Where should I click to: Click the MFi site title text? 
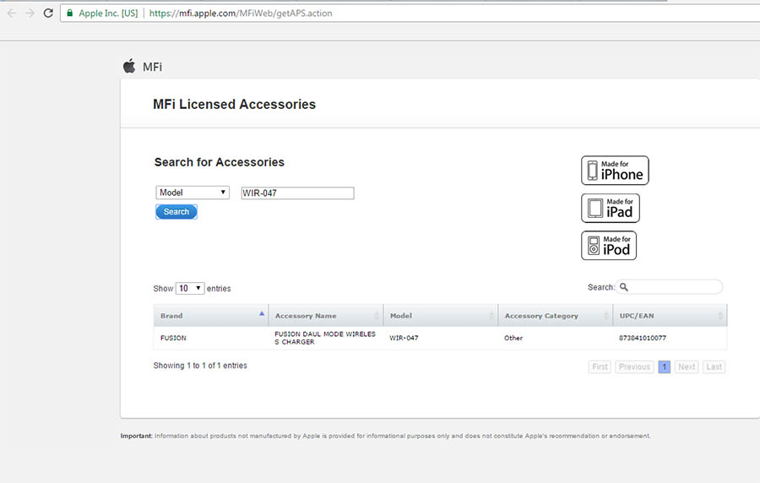click(152, 67)
